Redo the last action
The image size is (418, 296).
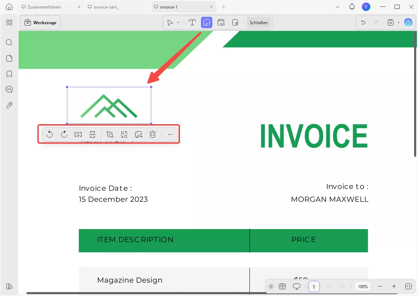(376, 22)
